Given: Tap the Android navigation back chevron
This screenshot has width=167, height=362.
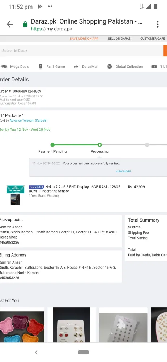Looking at the screenshot, I should 36,352.
